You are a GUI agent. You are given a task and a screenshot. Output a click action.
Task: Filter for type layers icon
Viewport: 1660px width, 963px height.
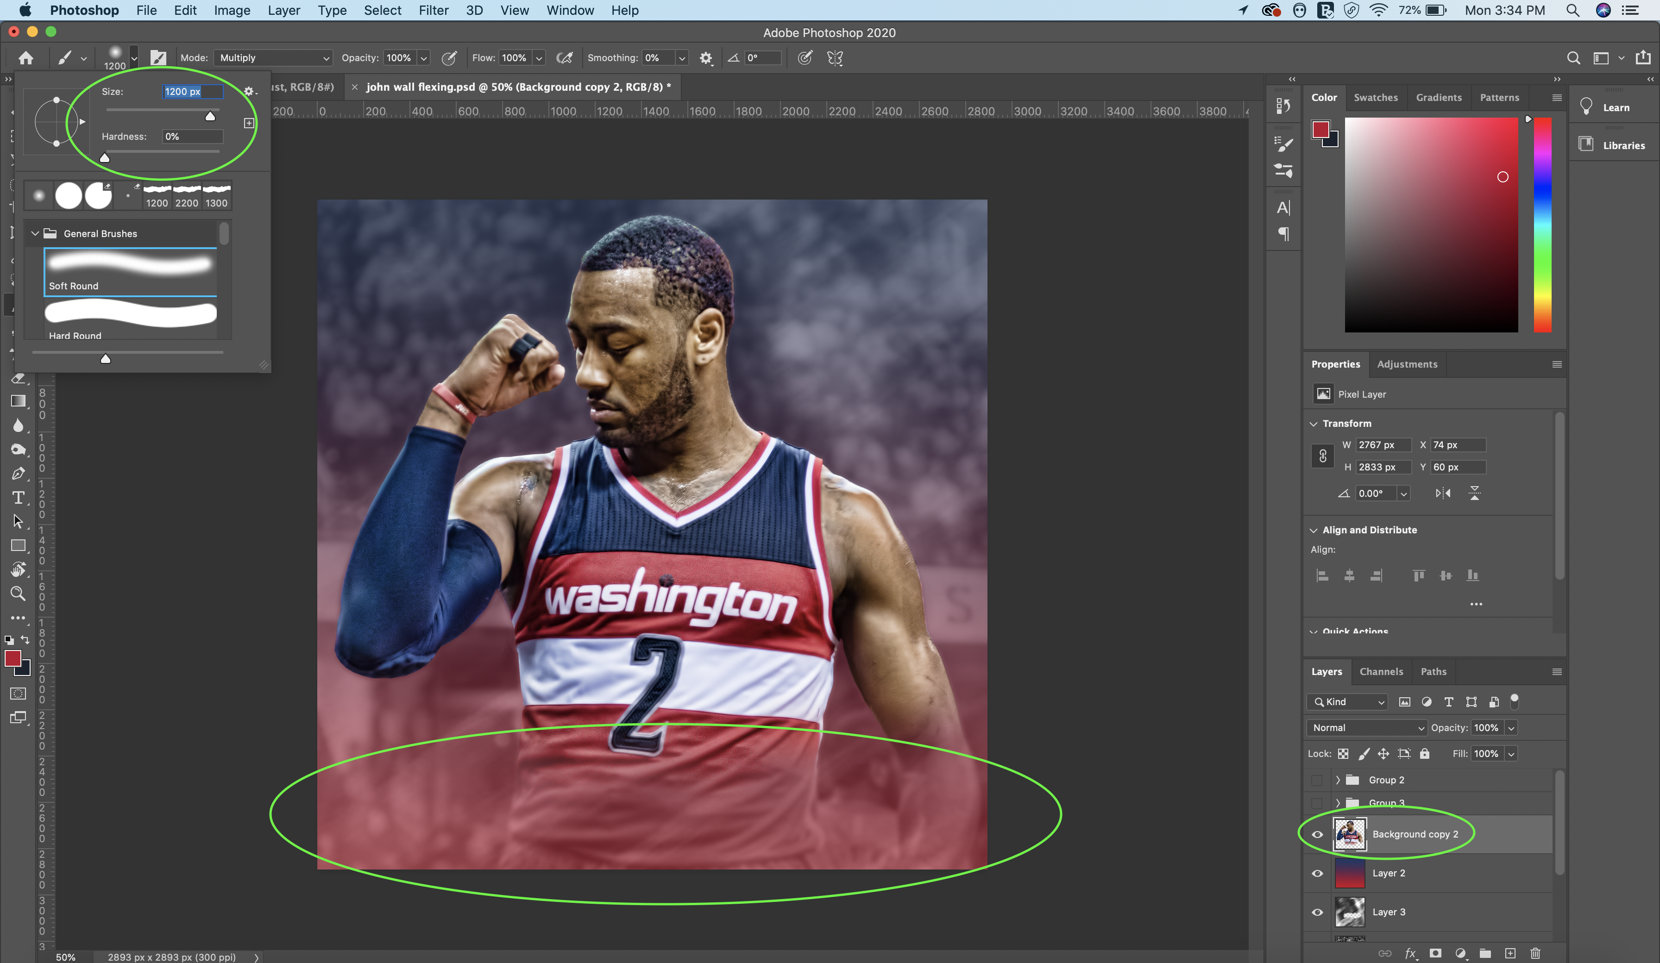point(1448,702)
